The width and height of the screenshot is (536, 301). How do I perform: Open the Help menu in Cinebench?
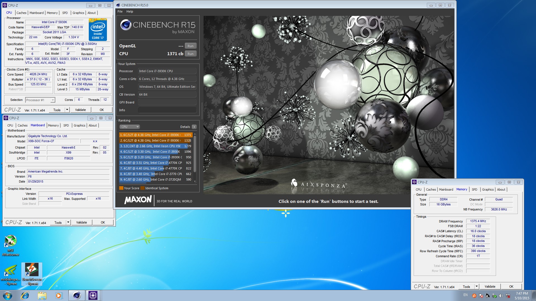[x=130, y=11]
